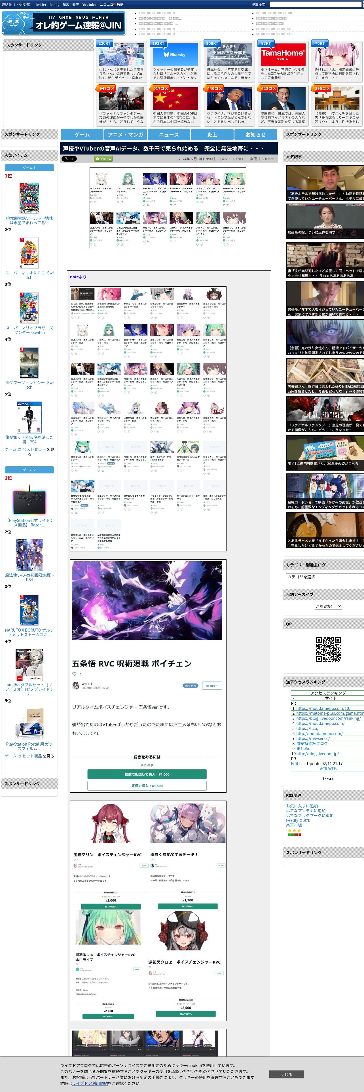The width and height of the screenshot is (364, 1092).
Task: Open the ライブドア利用規約 link
Action: pos(90,1083)
